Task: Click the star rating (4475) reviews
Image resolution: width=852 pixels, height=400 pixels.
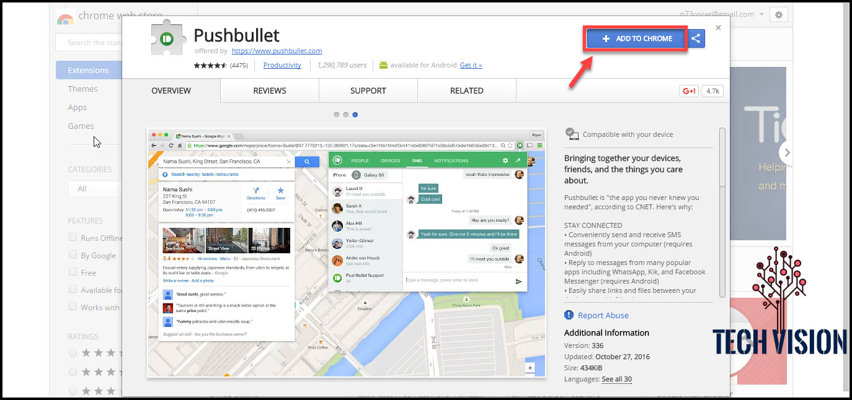Action: 221,65
